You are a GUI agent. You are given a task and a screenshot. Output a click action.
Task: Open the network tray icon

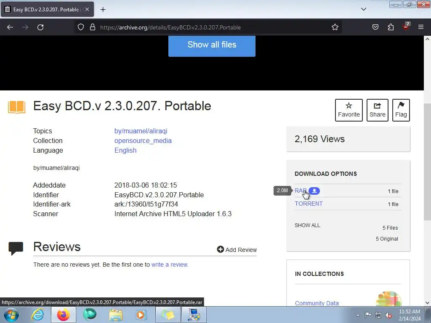(378, 315)
